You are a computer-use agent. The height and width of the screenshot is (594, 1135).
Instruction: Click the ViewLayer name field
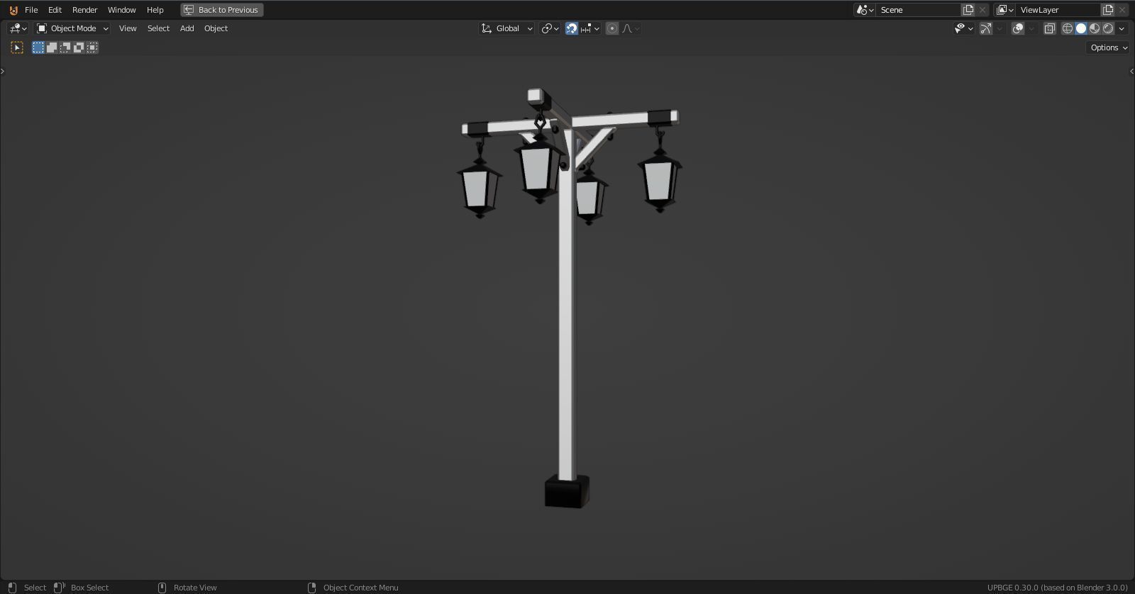coord(1058,10)
